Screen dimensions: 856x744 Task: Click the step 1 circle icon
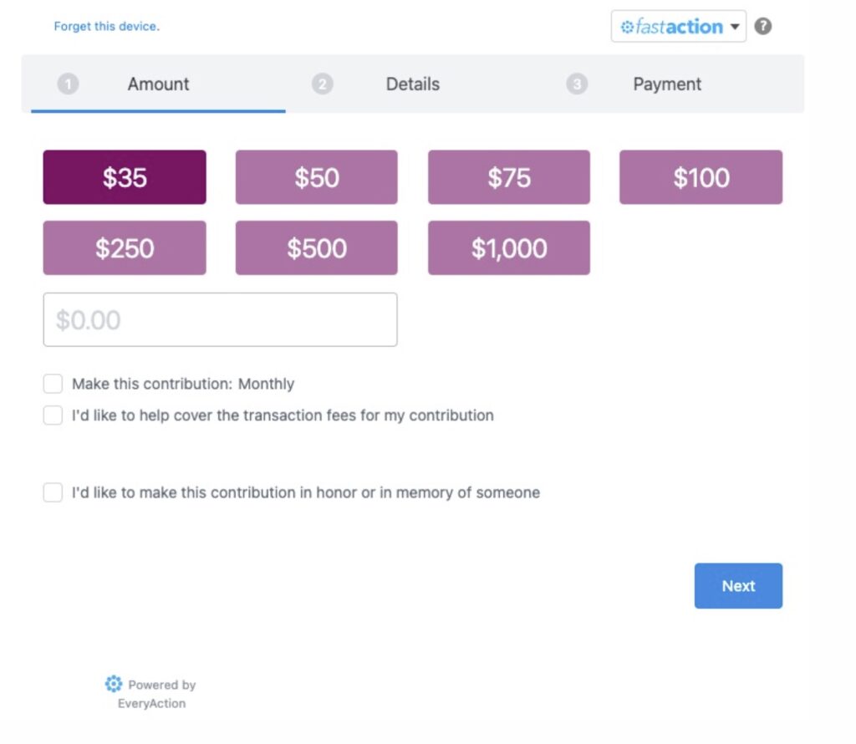[69, 84]
